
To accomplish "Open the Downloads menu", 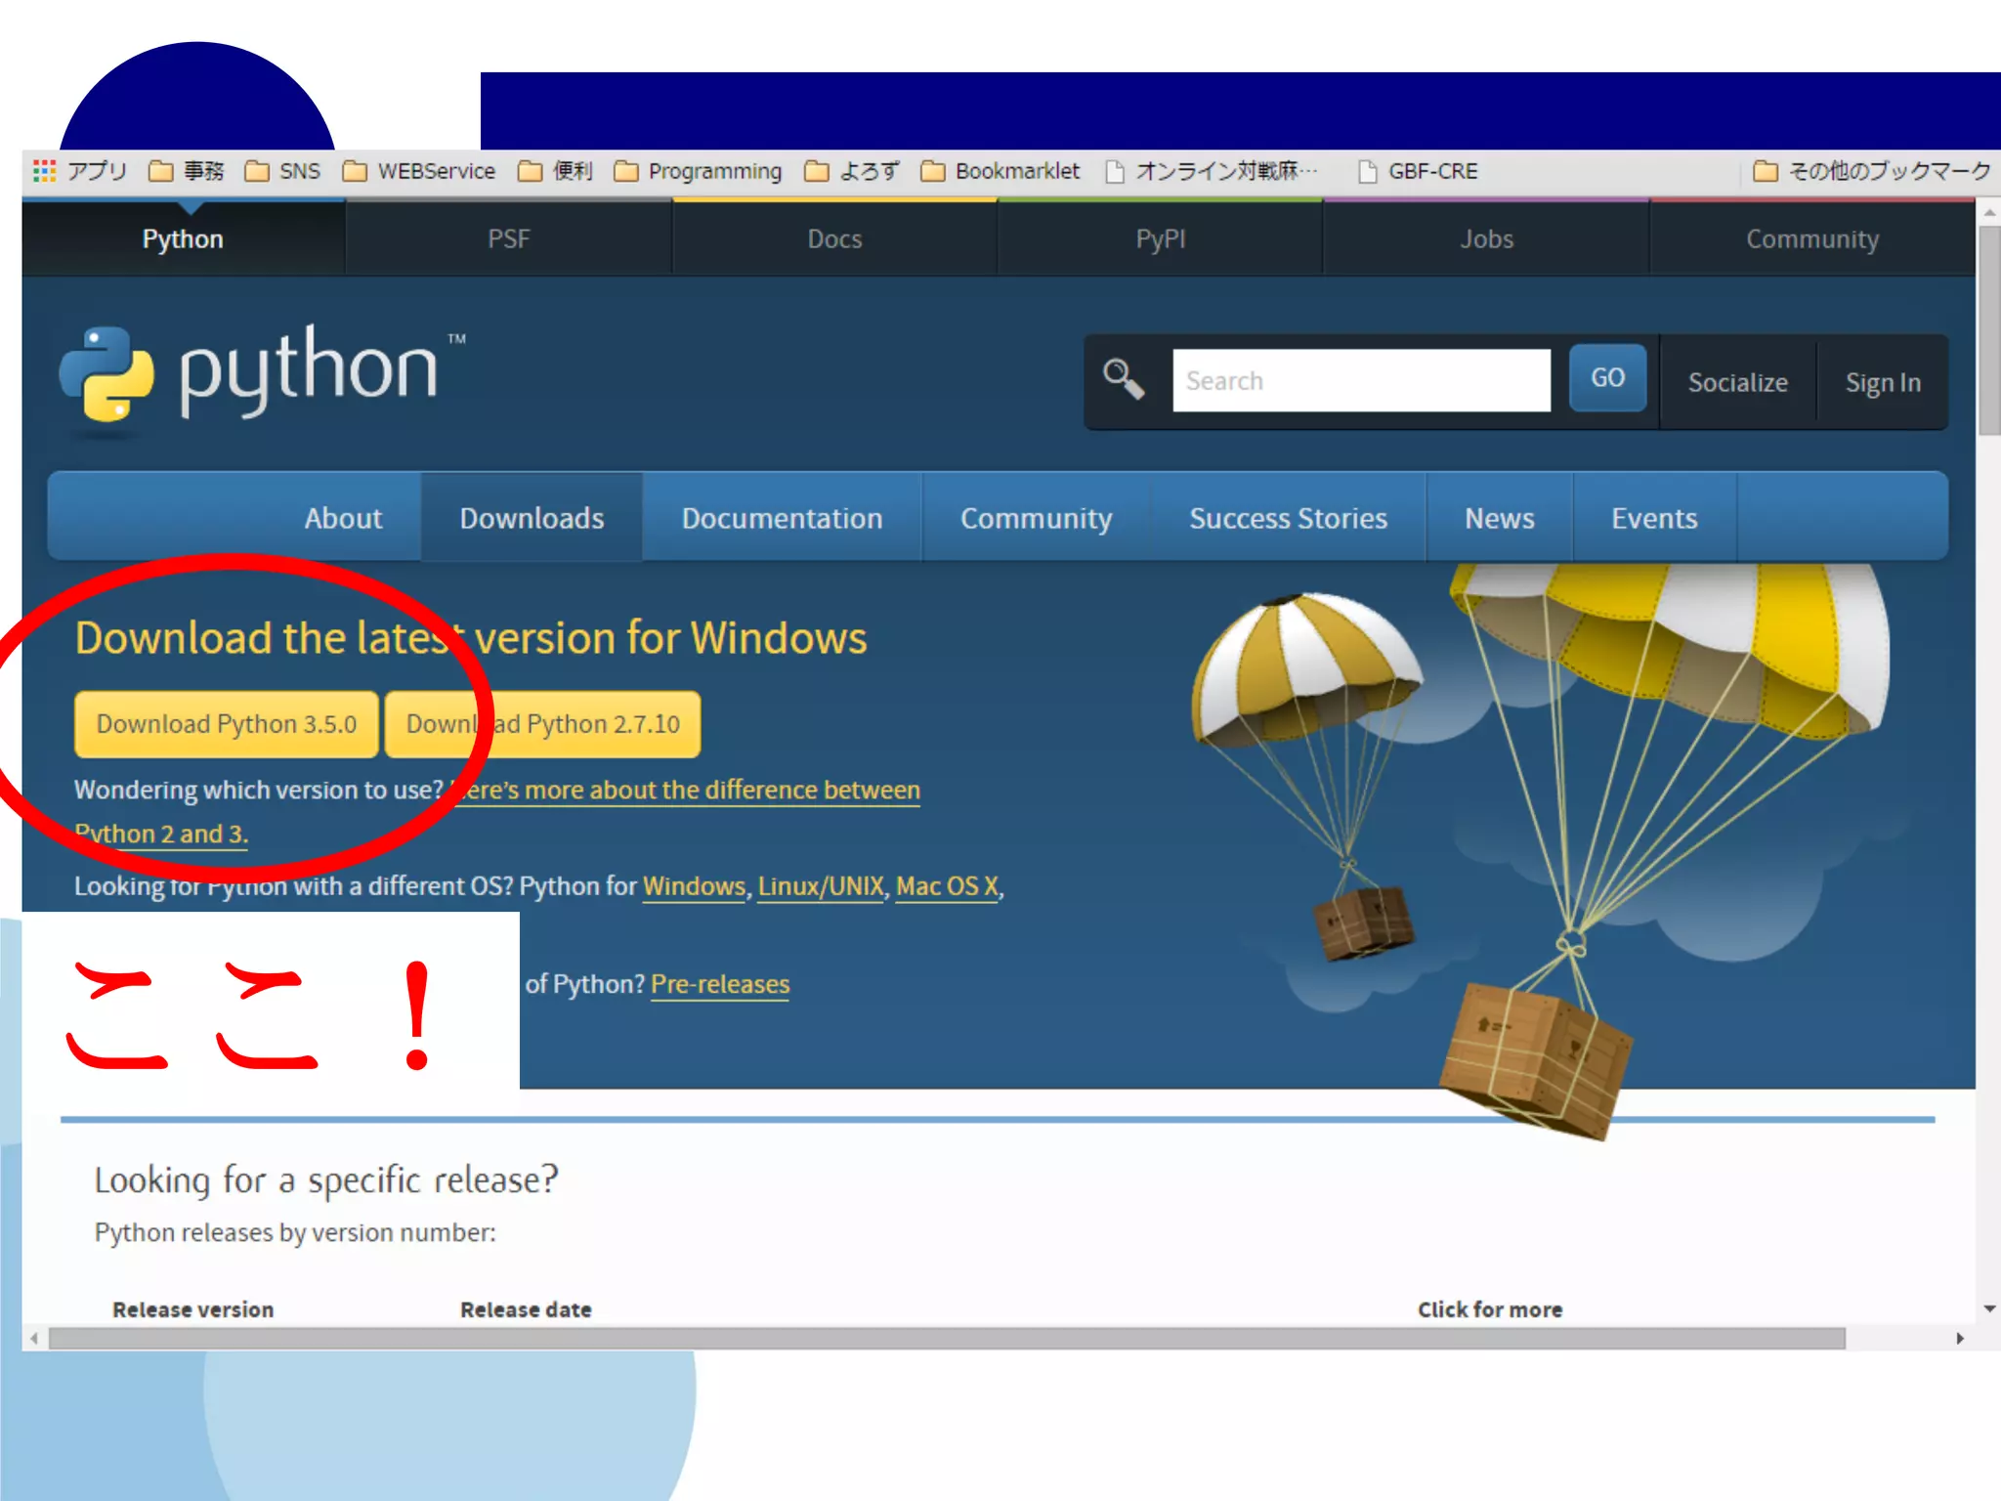I will click(x=532, y=518).
